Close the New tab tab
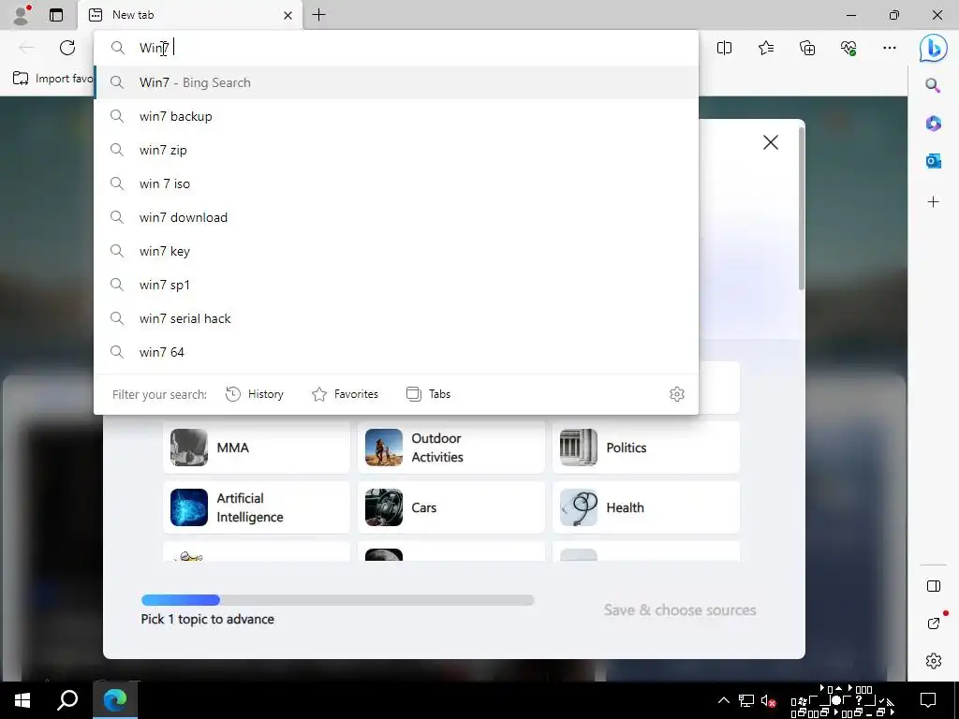Image resolution: width=959 pixels, height=719 pixels. pyautogui.click(x=288, y=15)
